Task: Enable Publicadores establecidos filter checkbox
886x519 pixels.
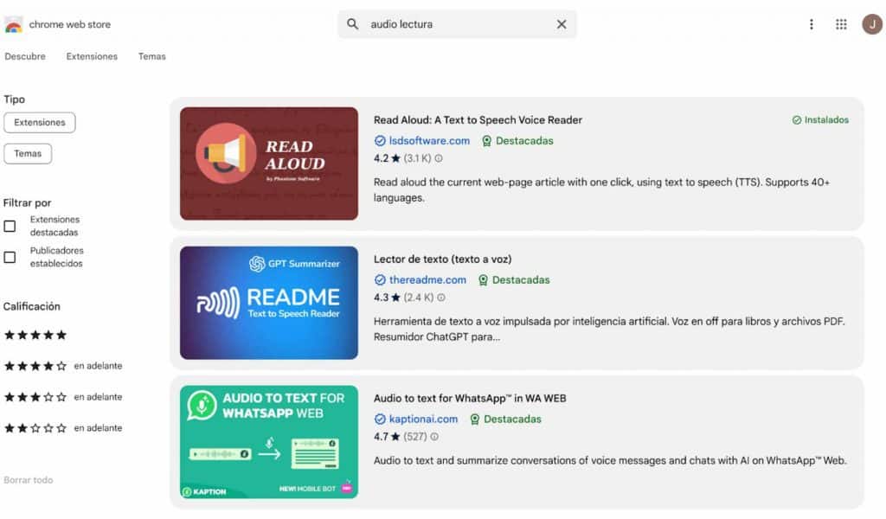Action: pos(10,258)
